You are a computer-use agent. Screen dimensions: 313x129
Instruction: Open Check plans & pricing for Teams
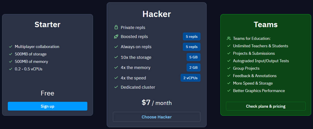click(266, 106)
